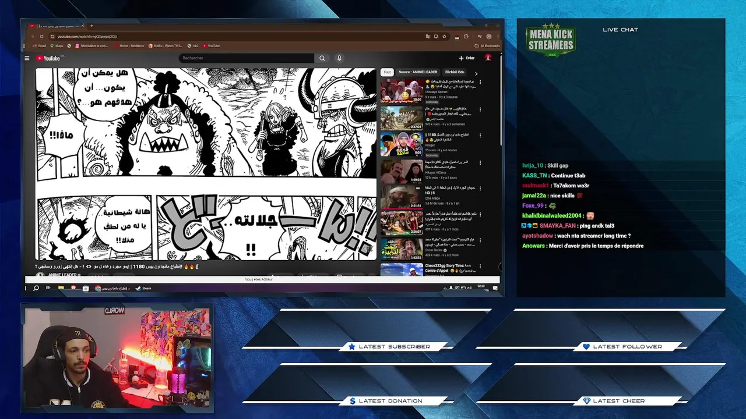Viewport: 746px width, 419px height.
Task: Open the Cine Arabe 2:51:51 video thumbnail
Action: click(402, 197)
